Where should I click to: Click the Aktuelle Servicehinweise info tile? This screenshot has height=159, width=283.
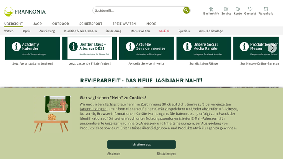point(147,48)
